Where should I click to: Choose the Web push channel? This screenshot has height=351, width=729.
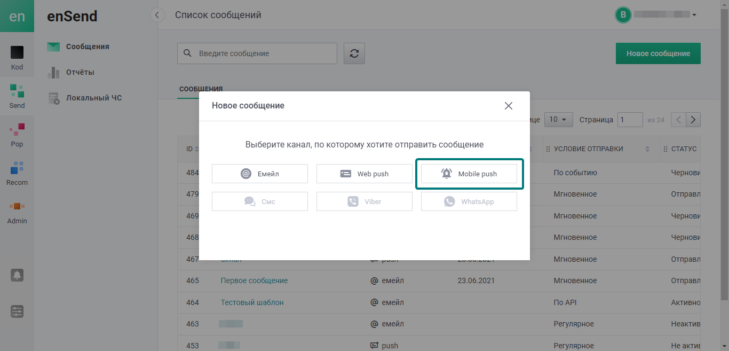364,174
